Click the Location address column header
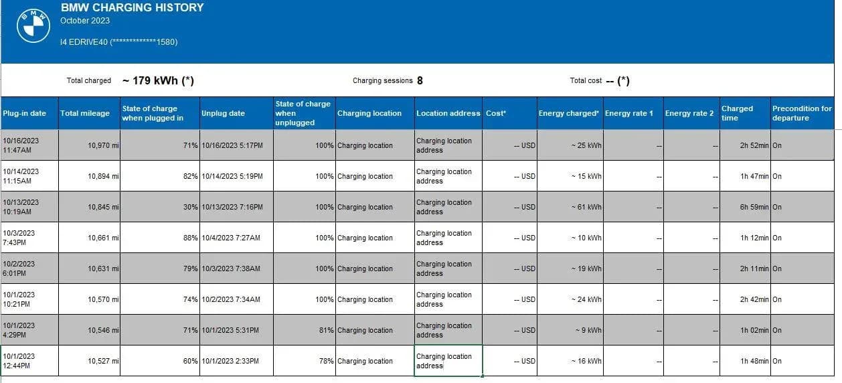The height and width of the screenshot is (383, 842). point(448,113)
